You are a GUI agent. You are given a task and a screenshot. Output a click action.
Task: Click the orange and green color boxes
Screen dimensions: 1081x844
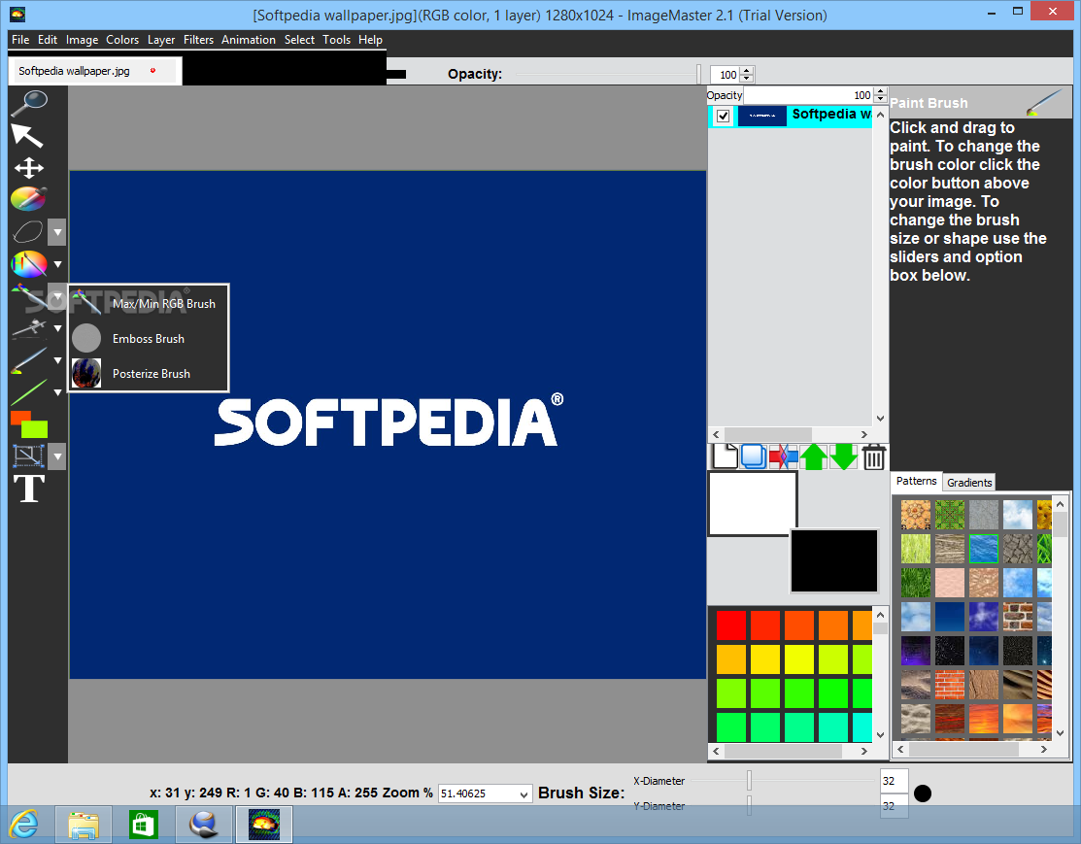(29, 424)
